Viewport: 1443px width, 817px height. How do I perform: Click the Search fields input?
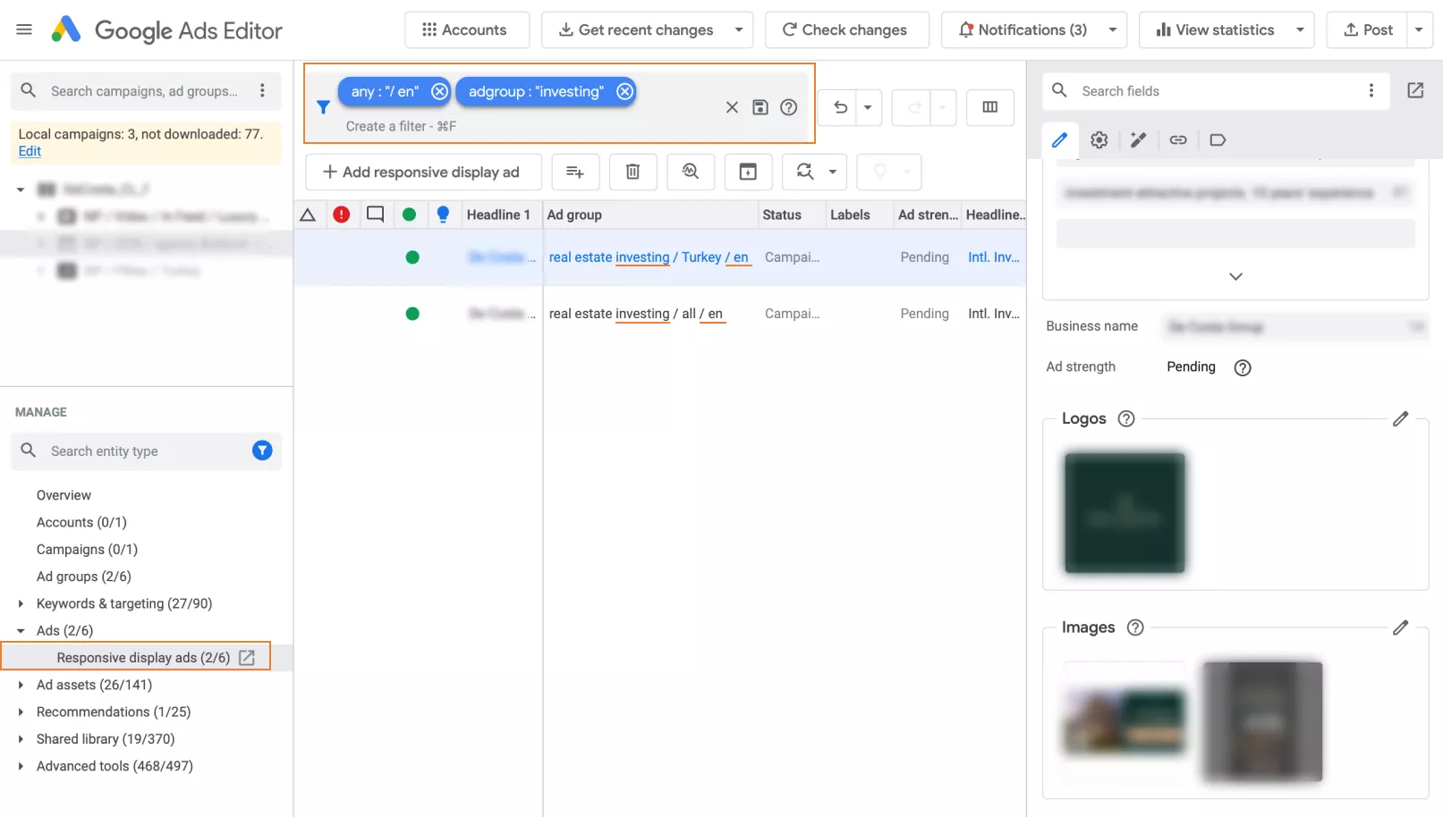coord(1216,90)
